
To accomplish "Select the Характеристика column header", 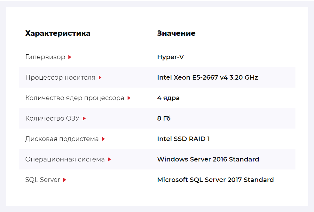I will tap(58, 33).
